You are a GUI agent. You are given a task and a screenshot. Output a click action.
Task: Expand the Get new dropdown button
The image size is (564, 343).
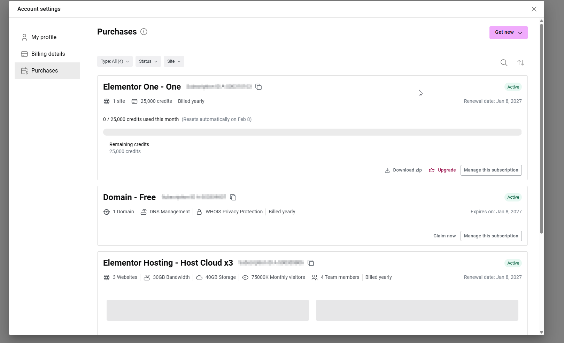508,32
